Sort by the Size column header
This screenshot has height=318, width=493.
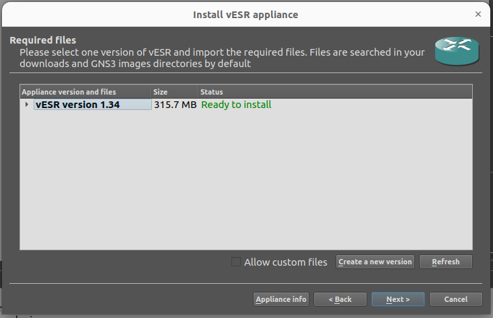click(x=174, y=91)
